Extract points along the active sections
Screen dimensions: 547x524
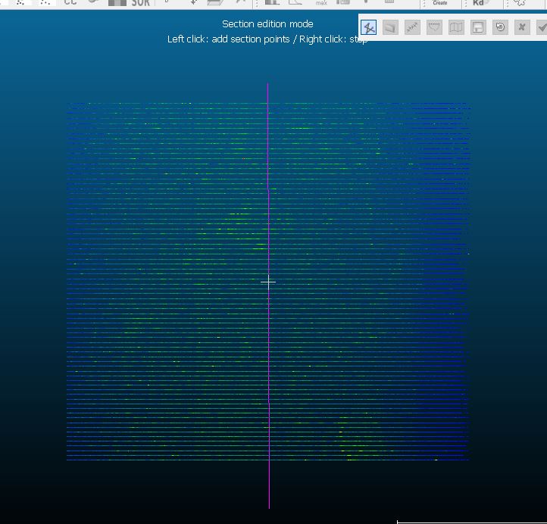[x=434, y=28]
